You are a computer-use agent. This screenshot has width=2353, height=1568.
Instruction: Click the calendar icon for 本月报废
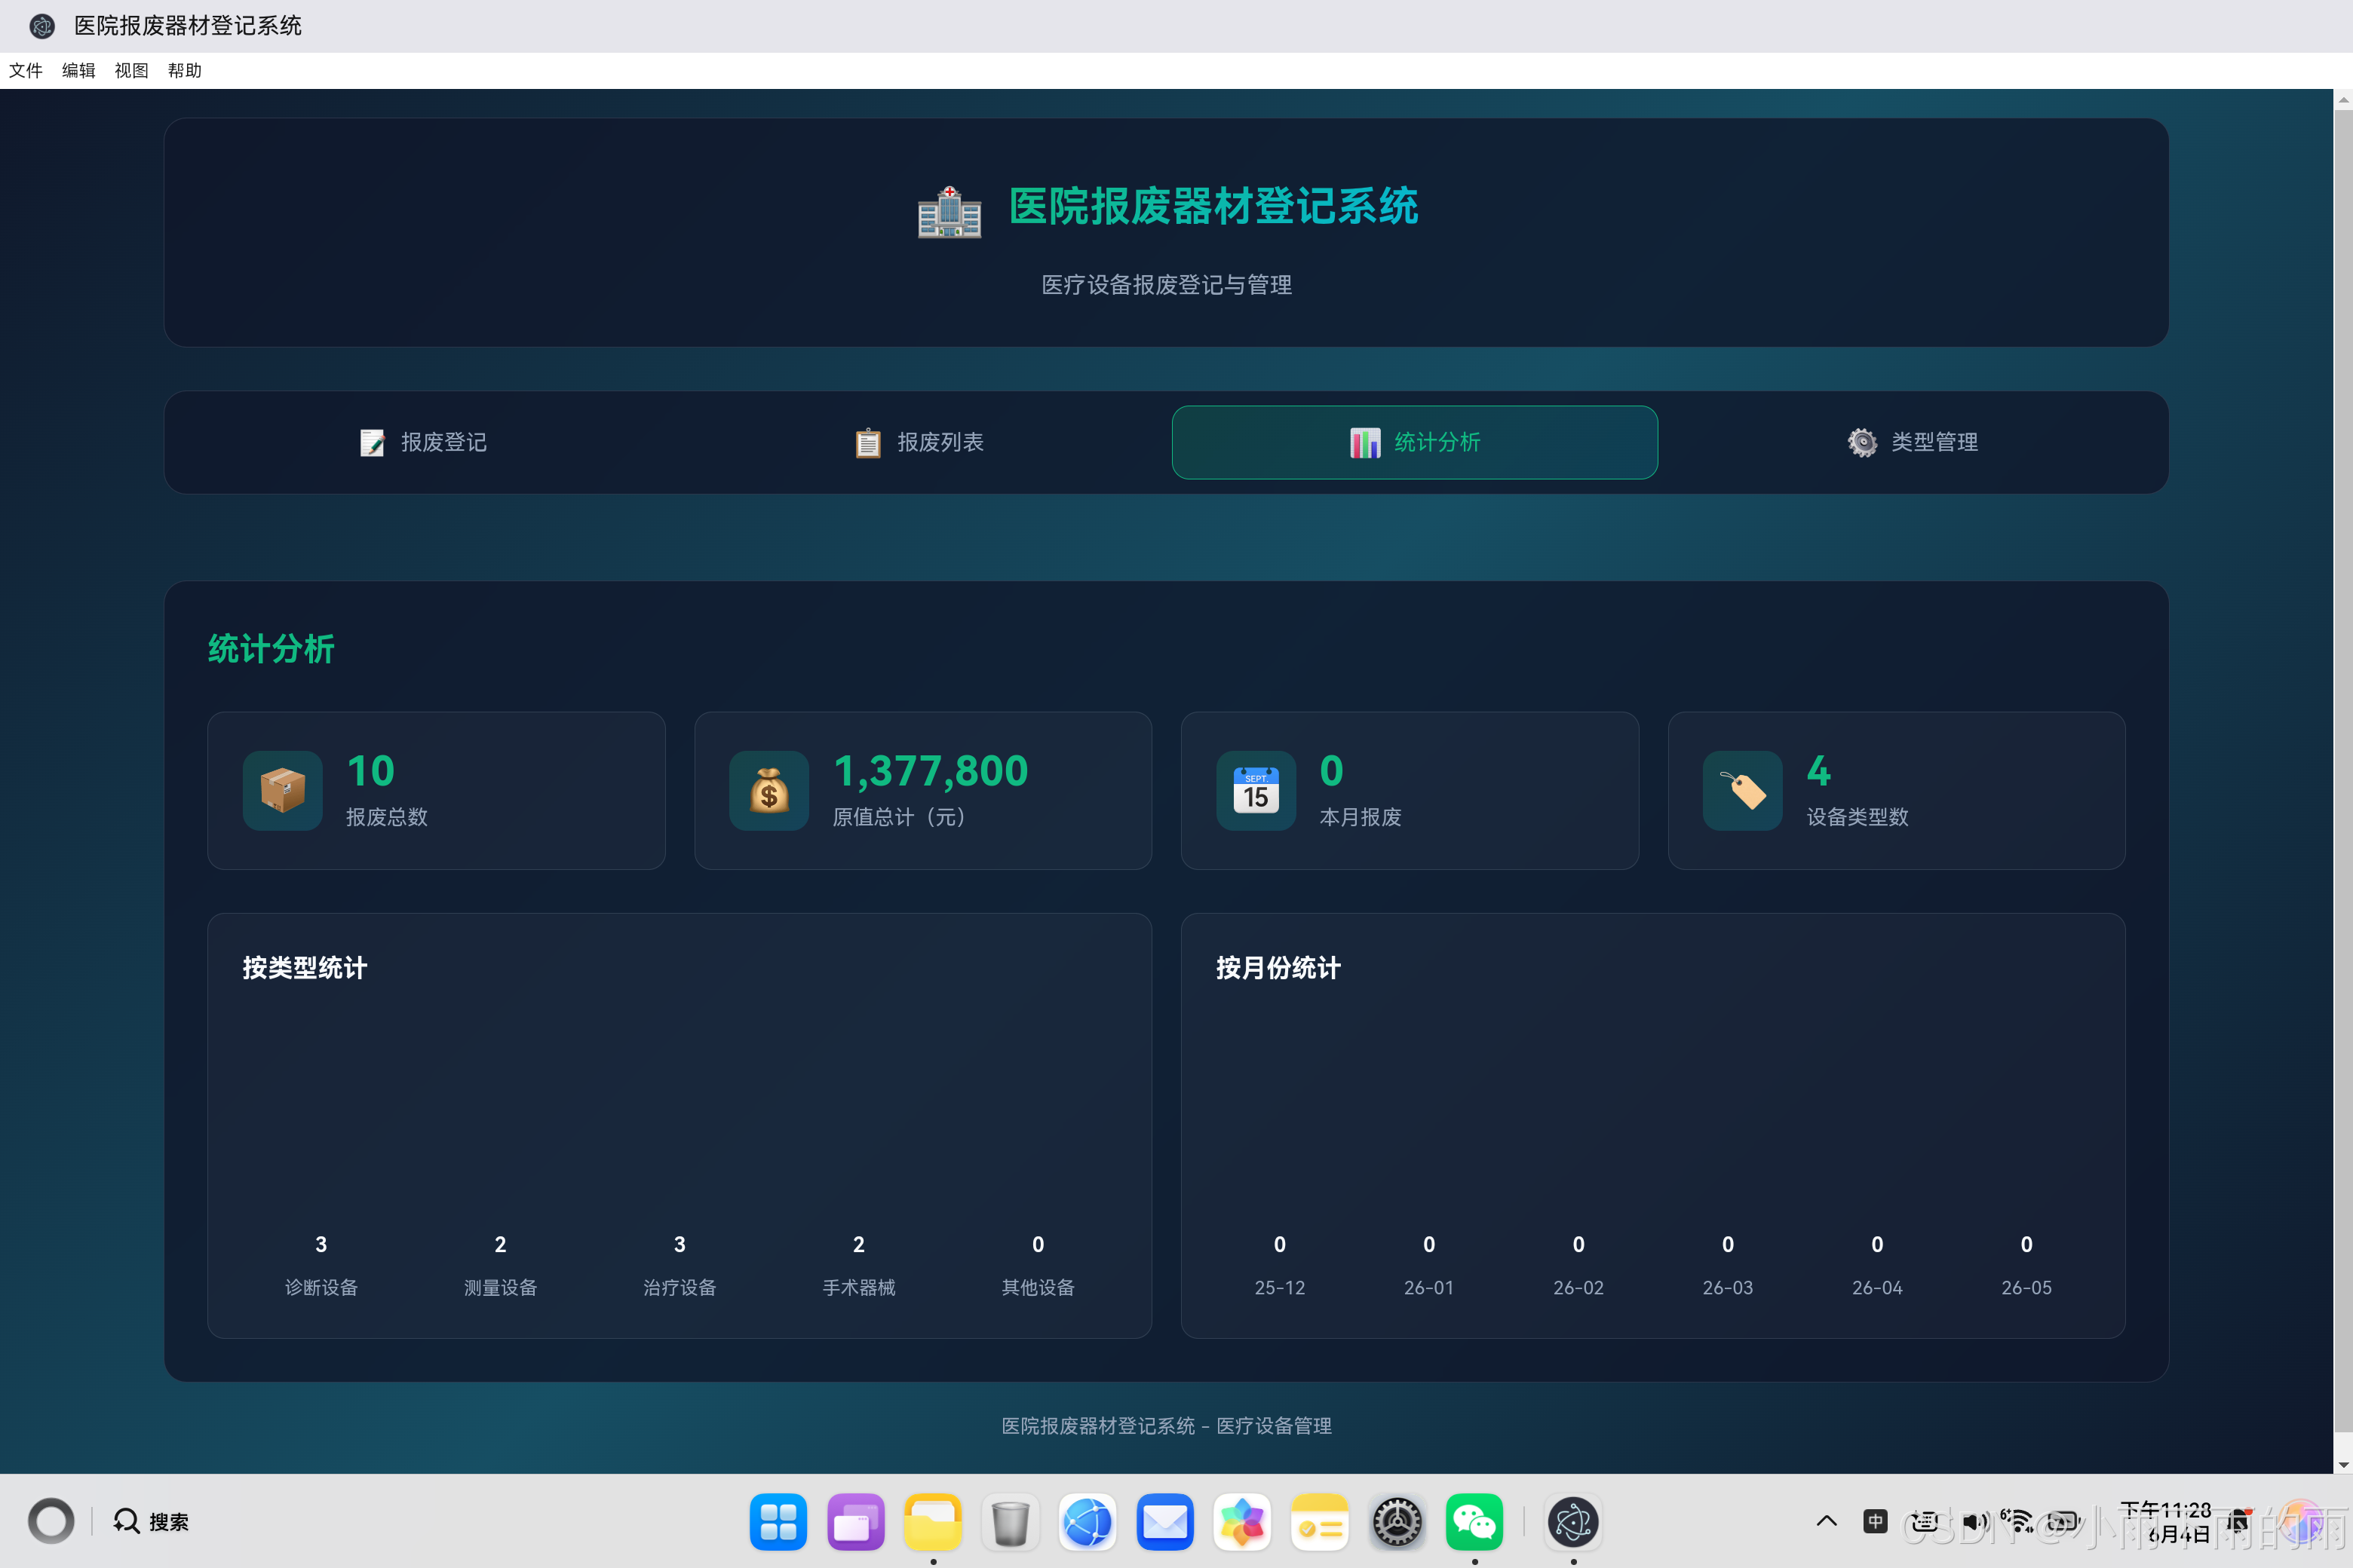tap(1256, 790)
